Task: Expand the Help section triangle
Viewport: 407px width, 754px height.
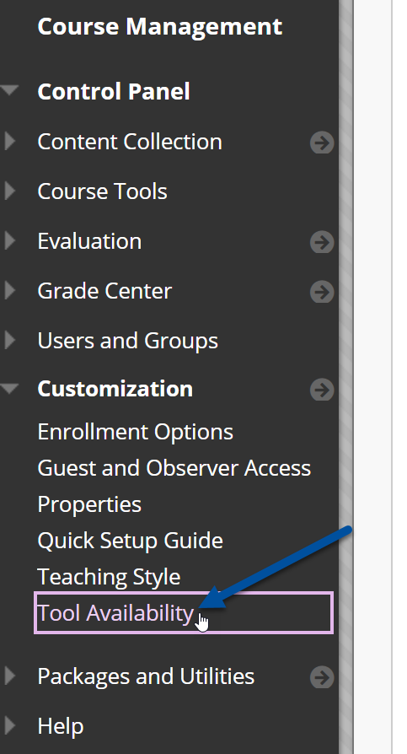Action: coord(10,724)
